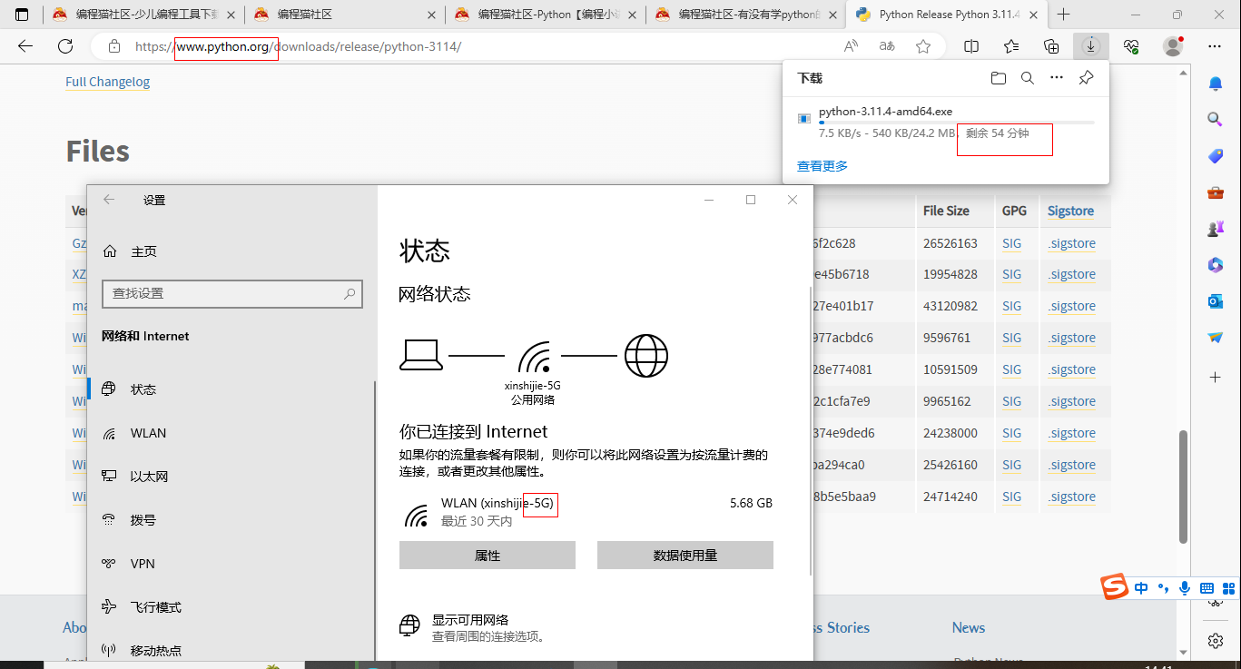The width and height of the screenshot is (1241, 669).
Task: Open the Full Changelog link
Action: click(x=107, y=82)
